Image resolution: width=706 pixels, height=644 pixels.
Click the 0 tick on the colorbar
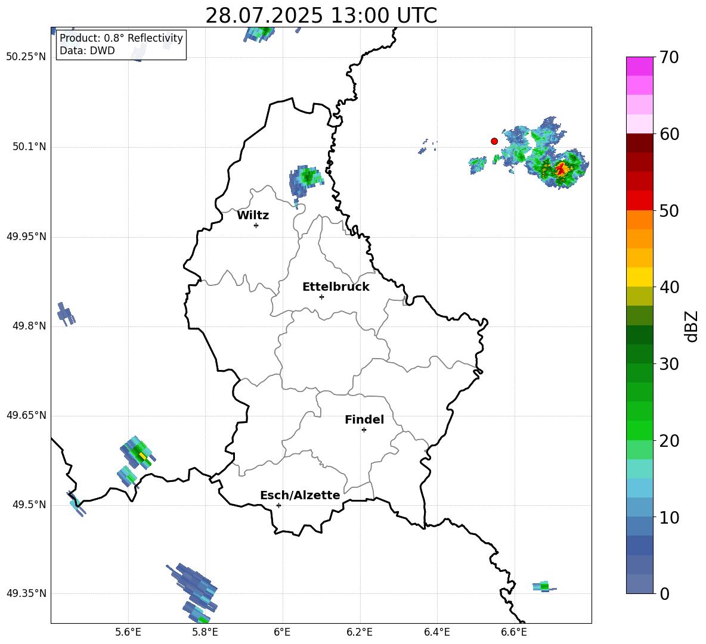[664, 593]
